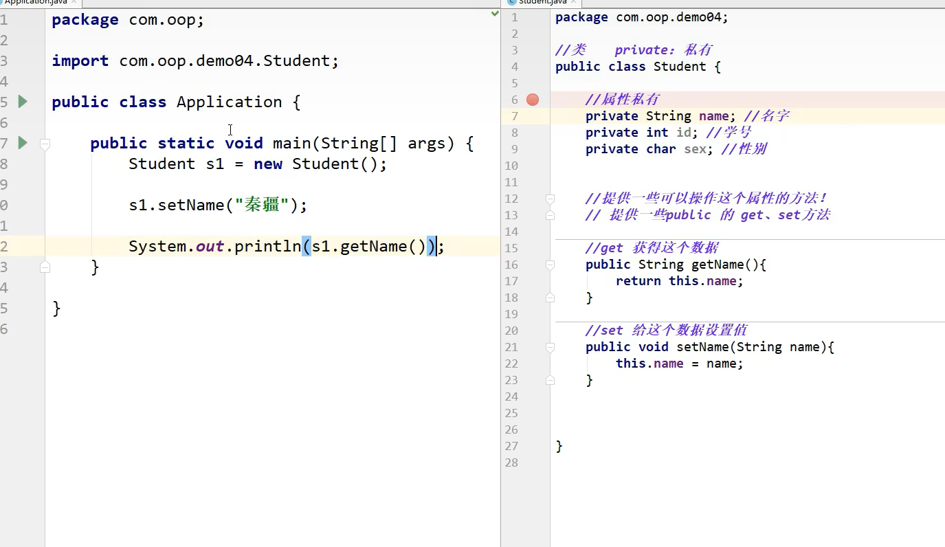Run main method via line 7 gutter arrow

(x=23, y=143)
